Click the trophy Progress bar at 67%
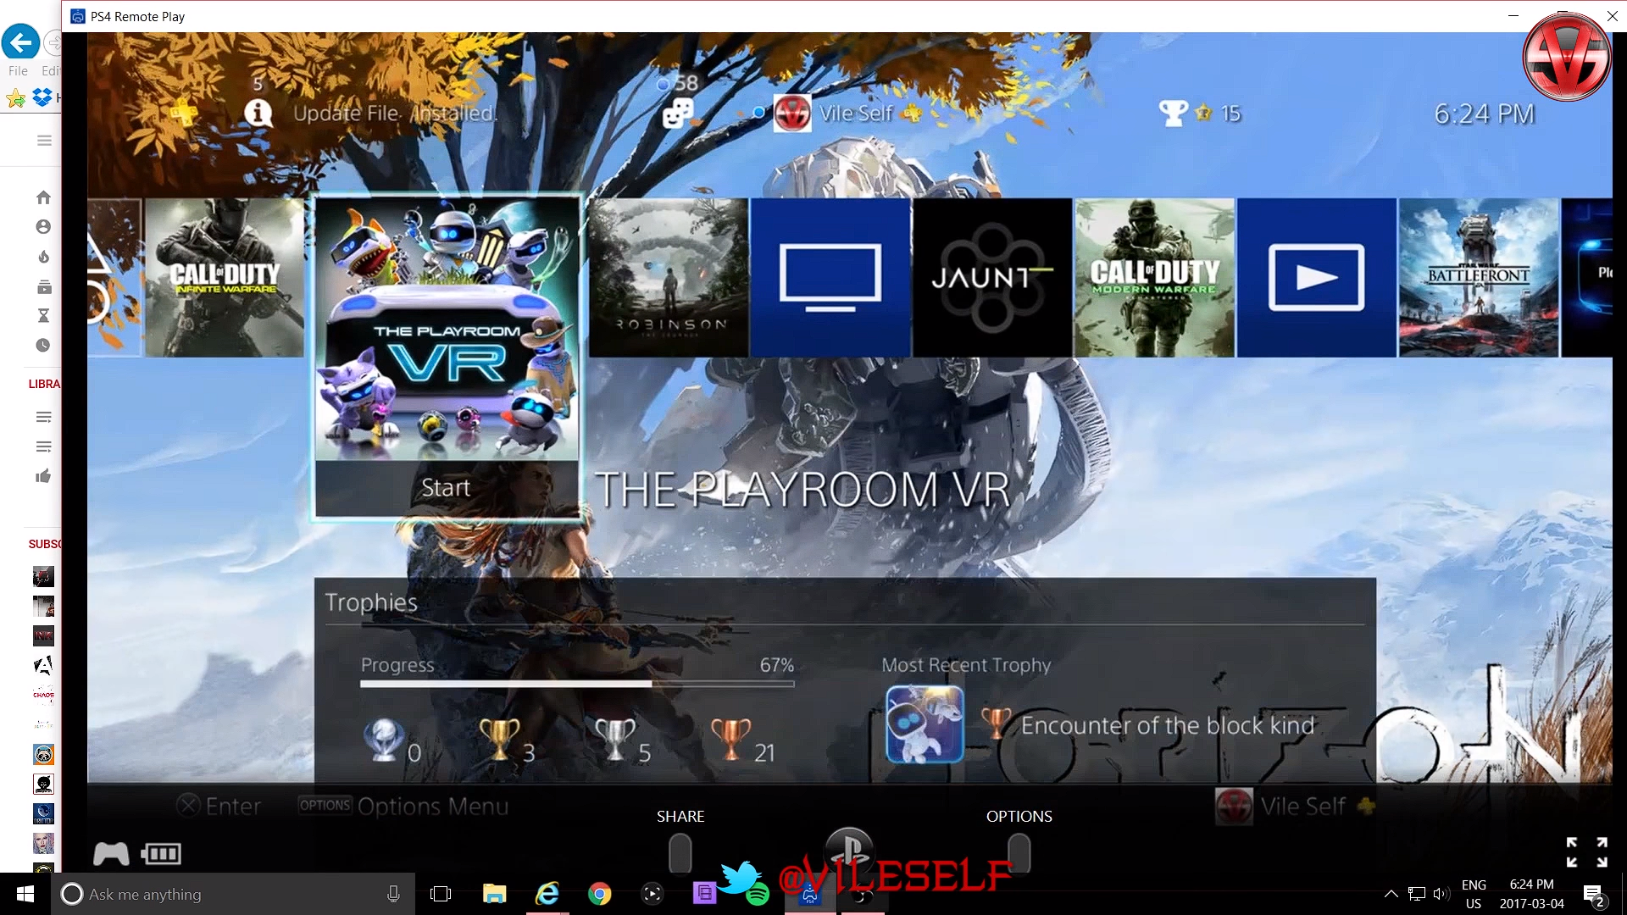Viewport: 1627px width, 915px height. pyautogui.click(x=576, y=683)
